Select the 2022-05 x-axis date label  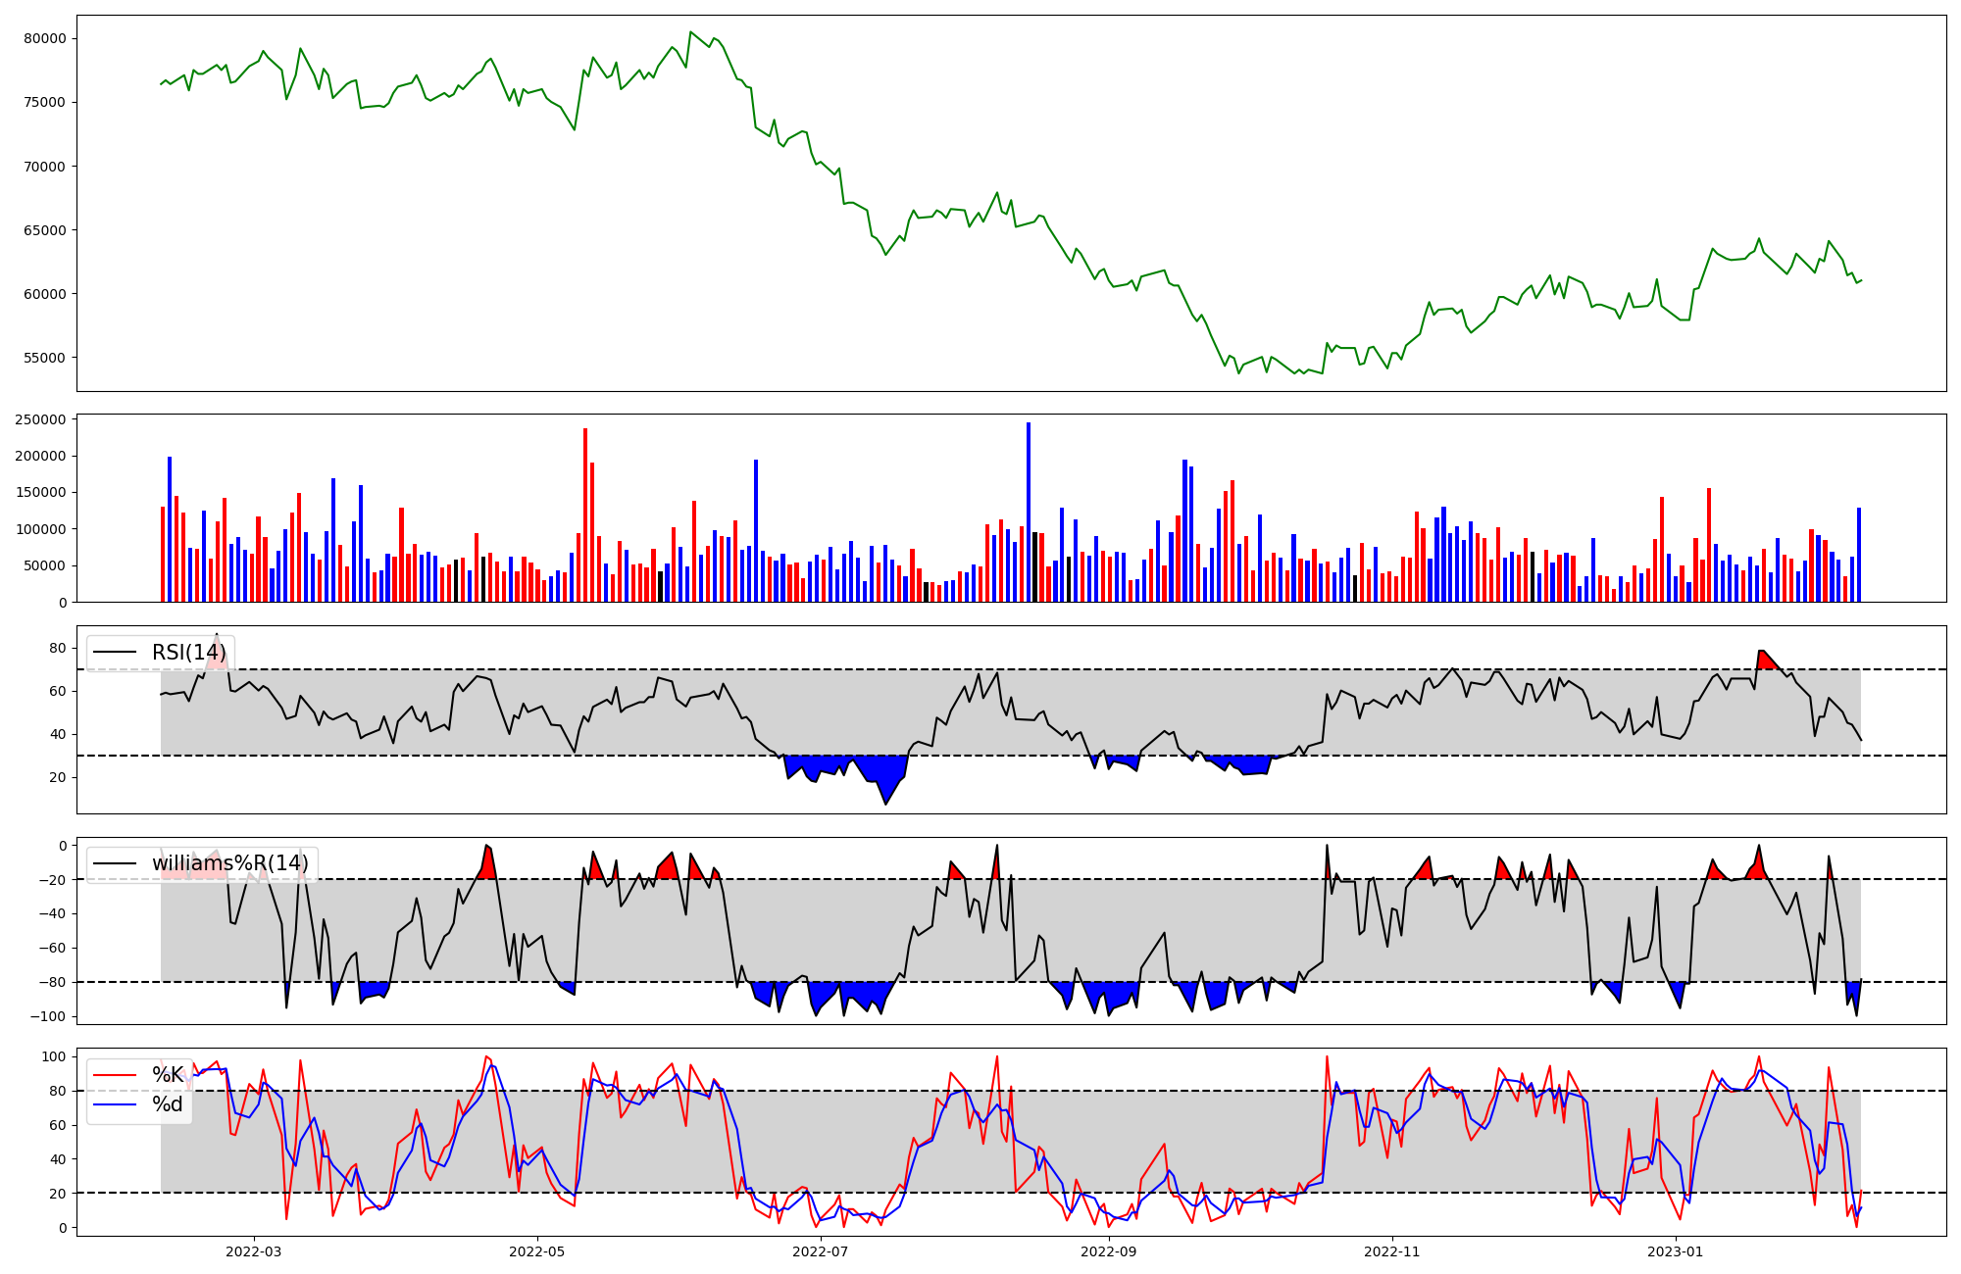click(537, 1250)
